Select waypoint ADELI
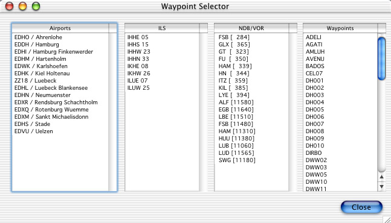This screenshot has height=223, width=391. 314,37
